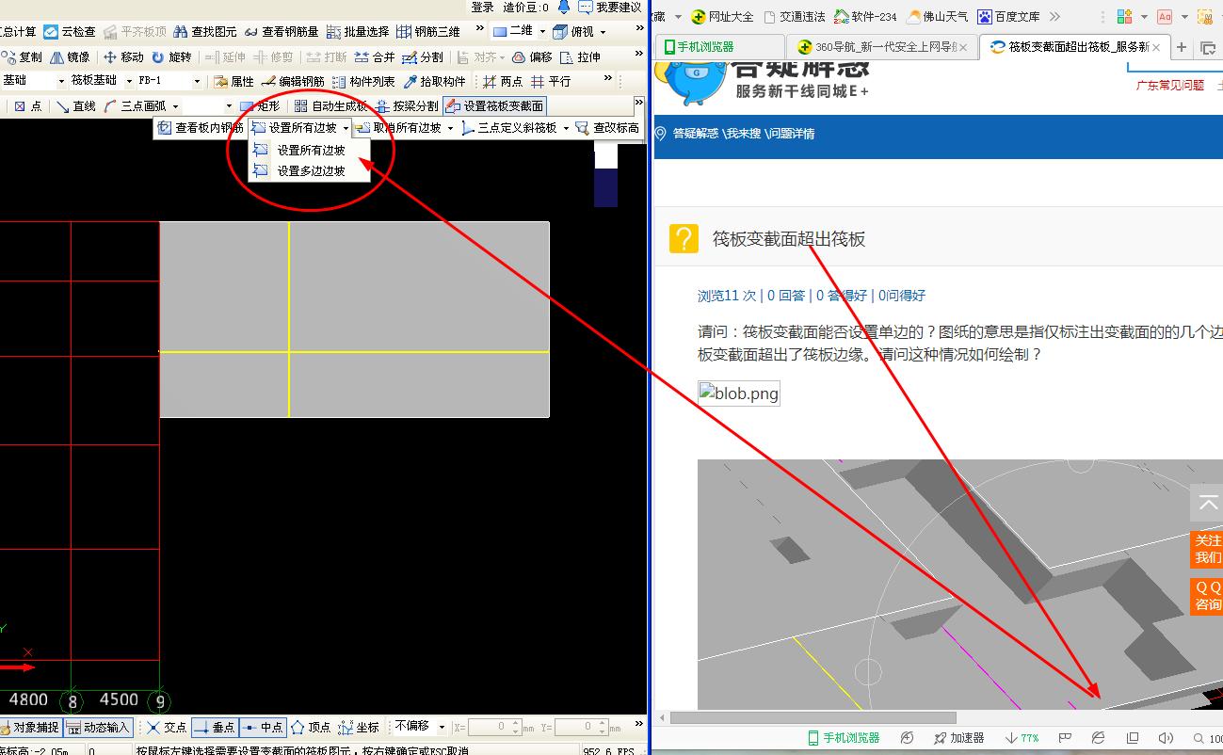
Task: Click the 广东常见问题 link
Action: click(1169, 85)
